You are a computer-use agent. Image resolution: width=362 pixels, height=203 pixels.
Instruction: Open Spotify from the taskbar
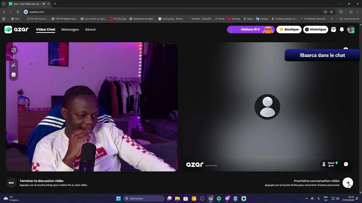coord(219,198)
